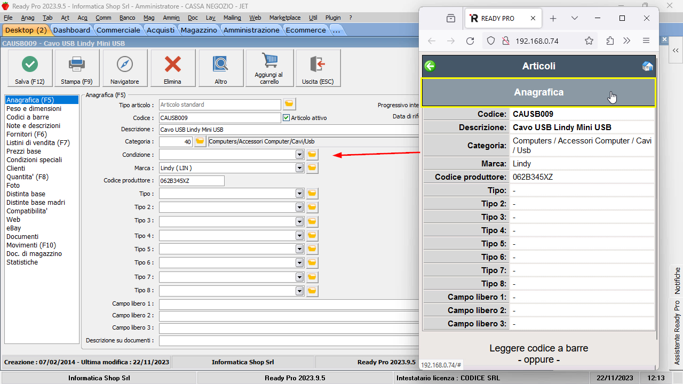
Task: Open folder icon beside Condizione field
Action: 312,155
